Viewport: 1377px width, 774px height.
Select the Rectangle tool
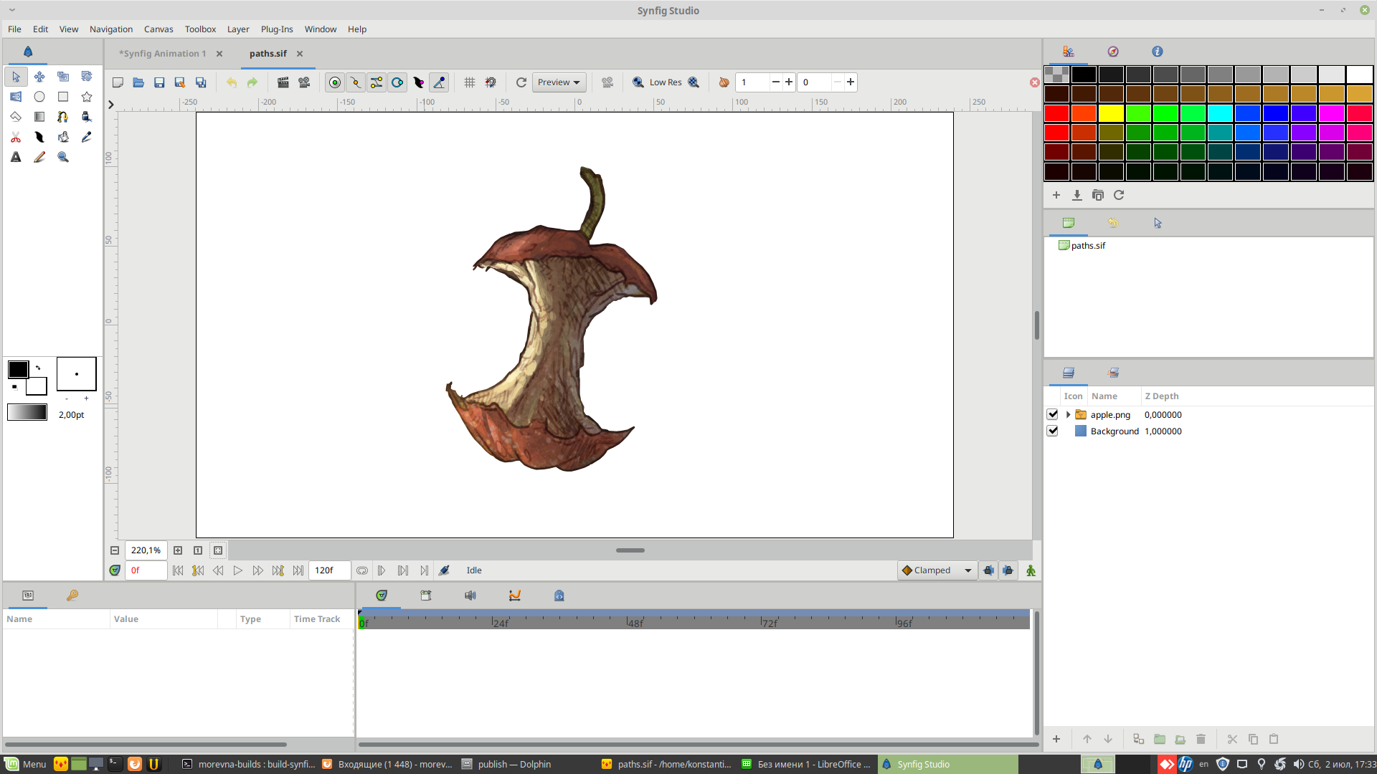[x=63, y=97]
